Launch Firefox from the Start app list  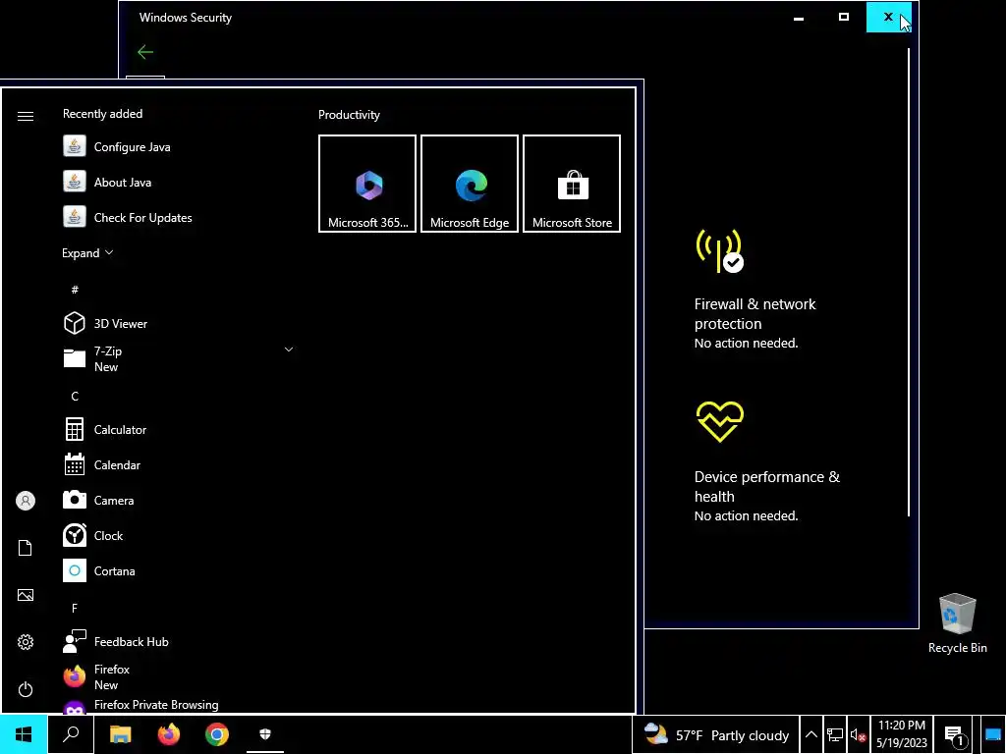pyautogui.click(x=180, y=677)
